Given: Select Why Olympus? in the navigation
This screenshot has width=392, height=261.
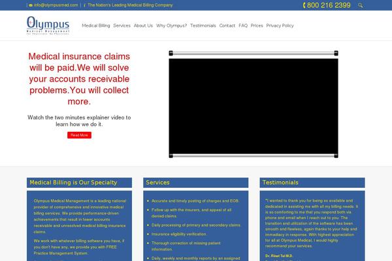Looking at the screenshot, I should 171,25.
